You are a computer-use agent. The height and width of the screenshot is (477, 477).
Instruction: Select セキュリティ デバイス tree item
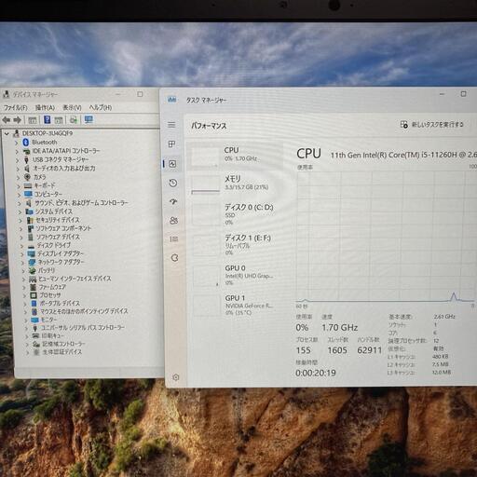click(x=53, y=220)
